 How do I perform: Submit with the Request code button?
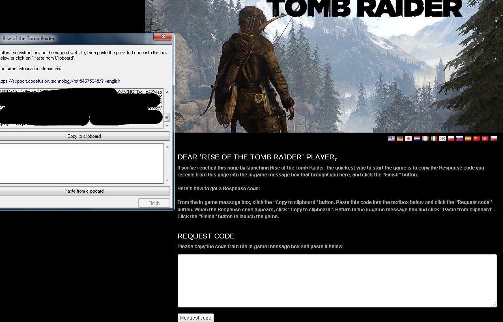[x=196, y=318]
